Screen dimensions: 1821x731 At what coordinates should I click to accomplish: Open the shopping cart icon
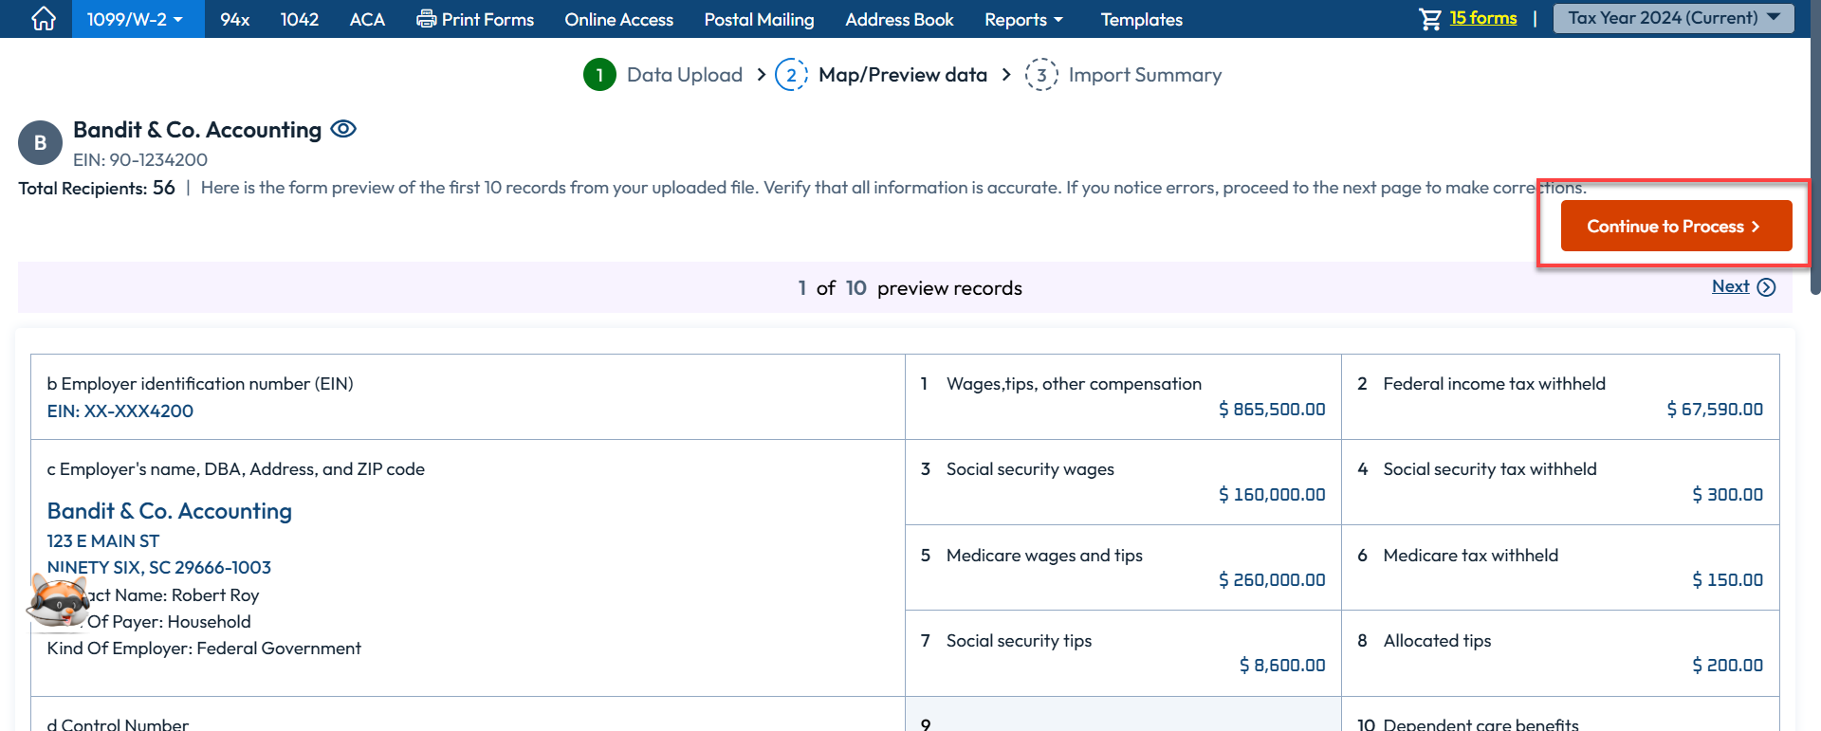[x=1430, y=19]
